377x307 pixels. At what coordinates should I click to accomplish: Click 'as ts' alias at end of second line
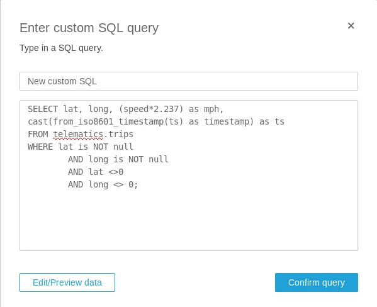[272, 121]
